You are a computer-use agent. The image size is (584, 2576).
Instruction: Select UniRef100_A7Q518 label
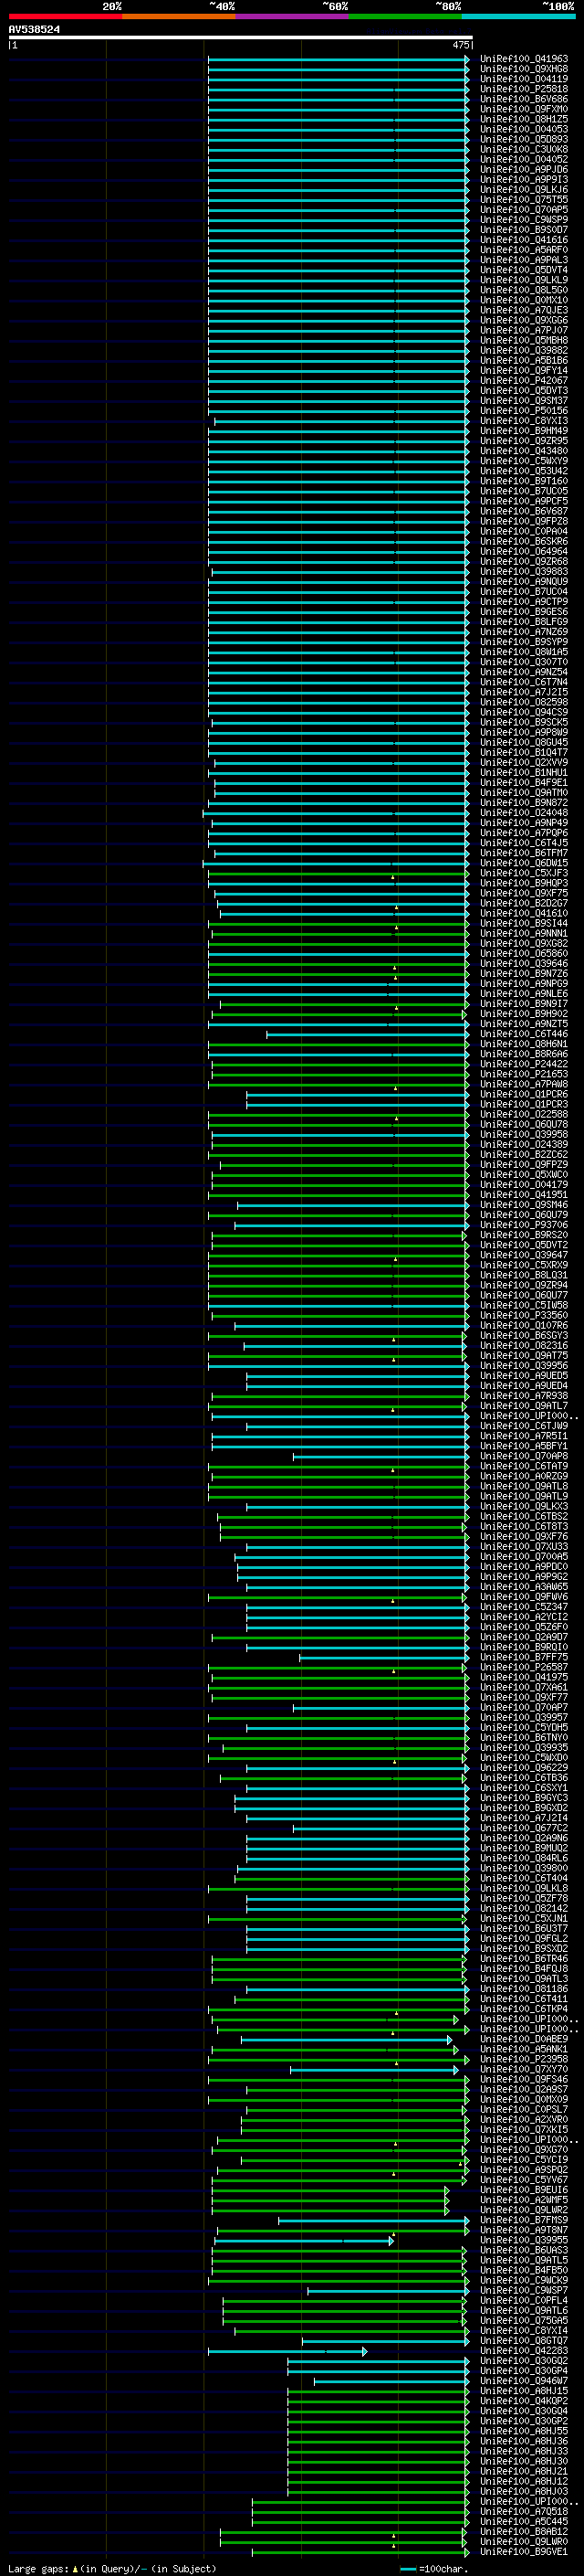click(x=523, y=2512)
